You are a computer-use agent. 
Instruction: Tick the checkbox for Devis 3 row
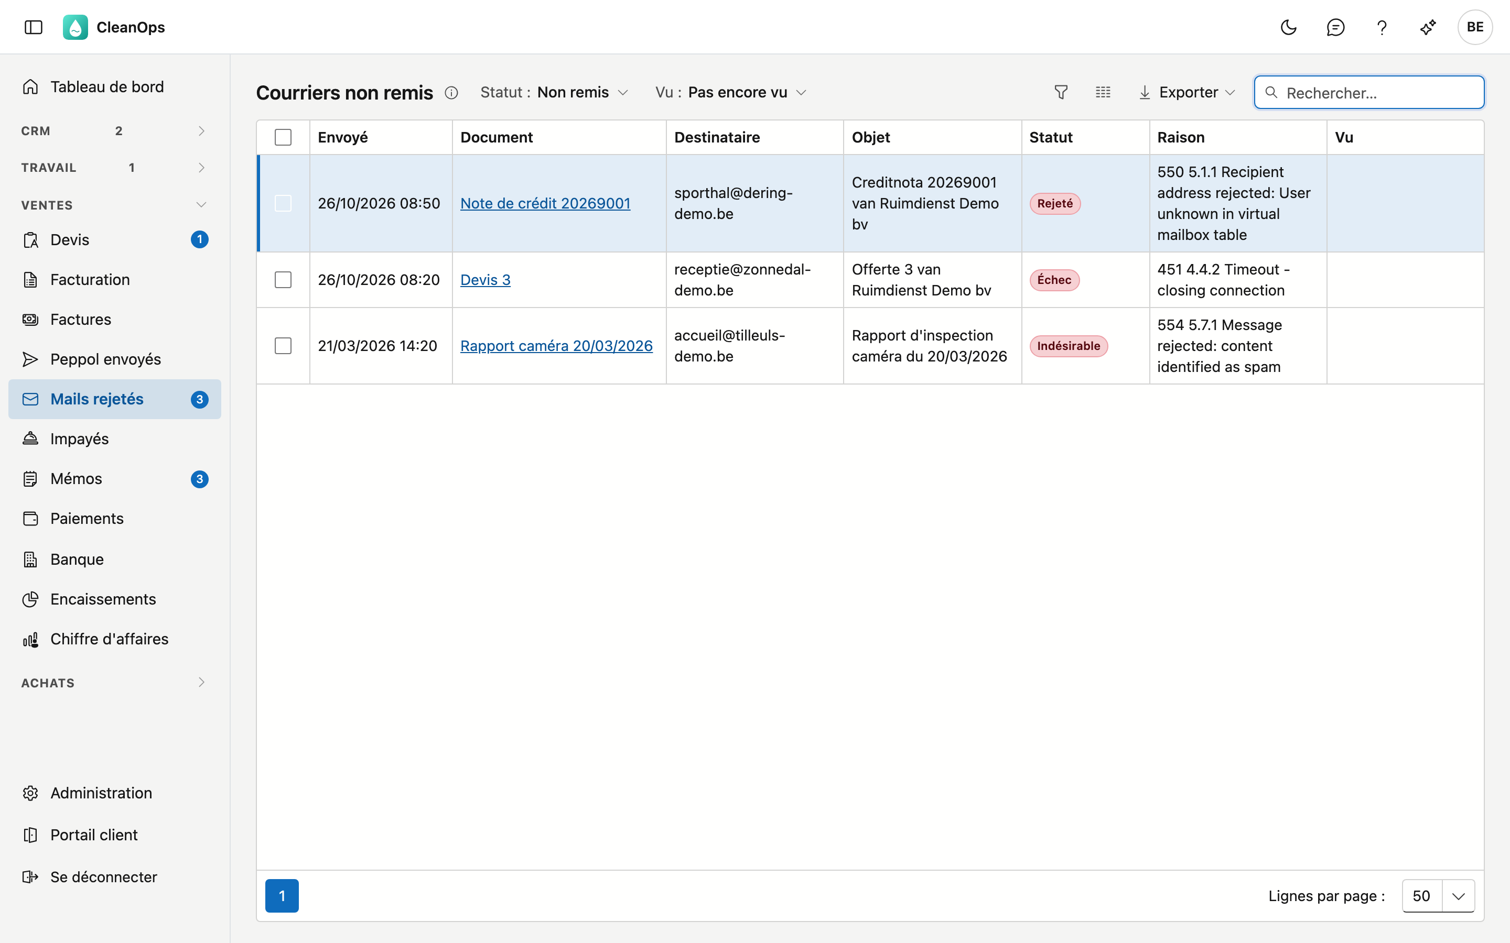[x=283, y=280]
